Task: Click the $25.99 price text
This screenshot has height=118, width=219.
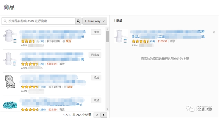Action: 53,110
